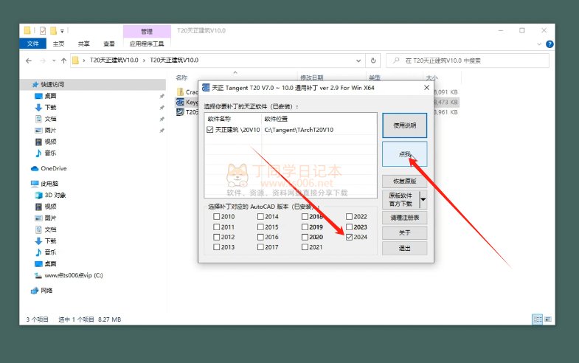The image size is (579, 363).
Task: Click the search magnifier icon
Action: click(396, 60)
